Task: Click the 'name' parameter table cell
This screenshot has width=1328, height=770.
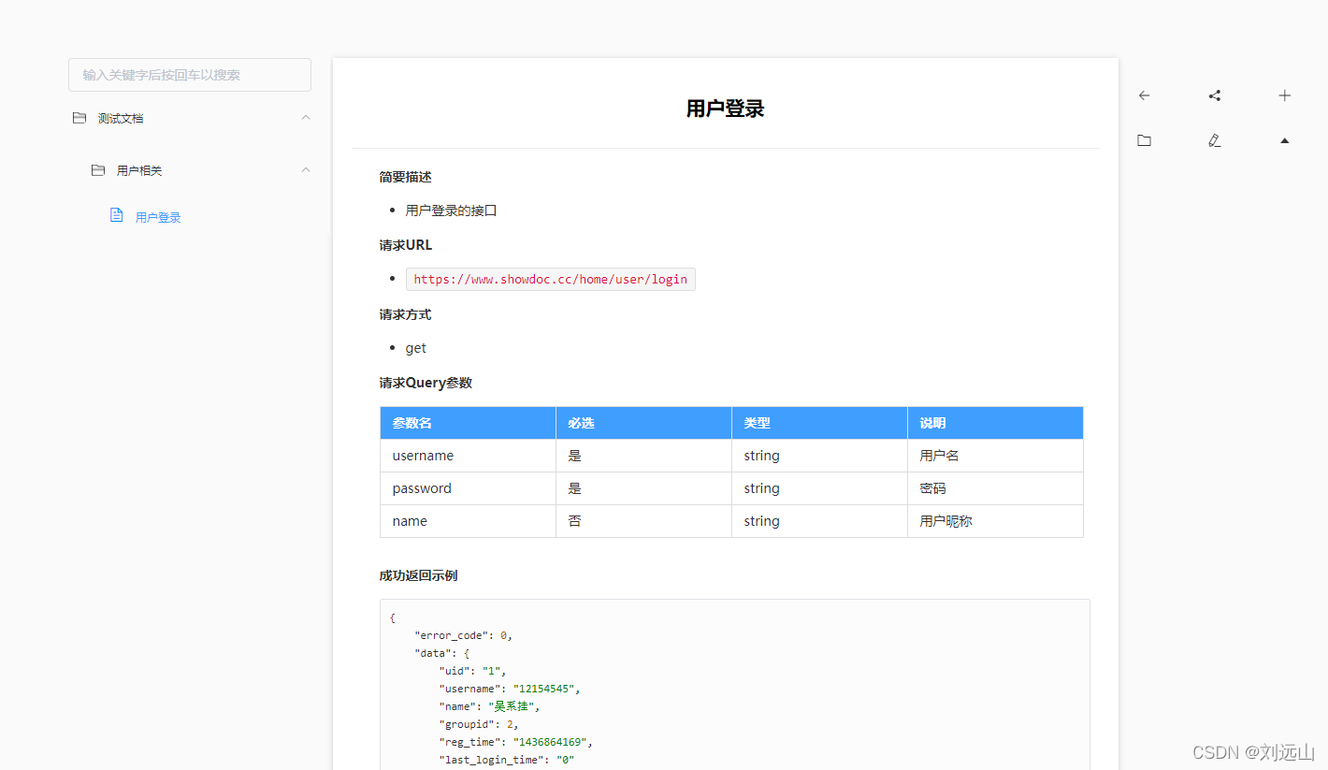Action: coord(468,521)
